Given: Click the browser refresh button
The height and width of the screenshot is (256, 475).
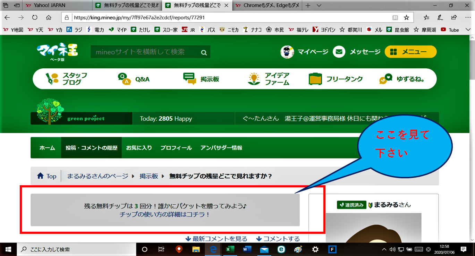Looking at the screenshot, I should 35,17.
